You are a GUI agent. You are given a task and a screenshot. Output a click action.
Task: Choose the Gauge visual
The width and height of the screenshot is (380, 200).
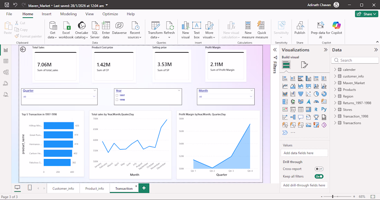pos(316,102)
